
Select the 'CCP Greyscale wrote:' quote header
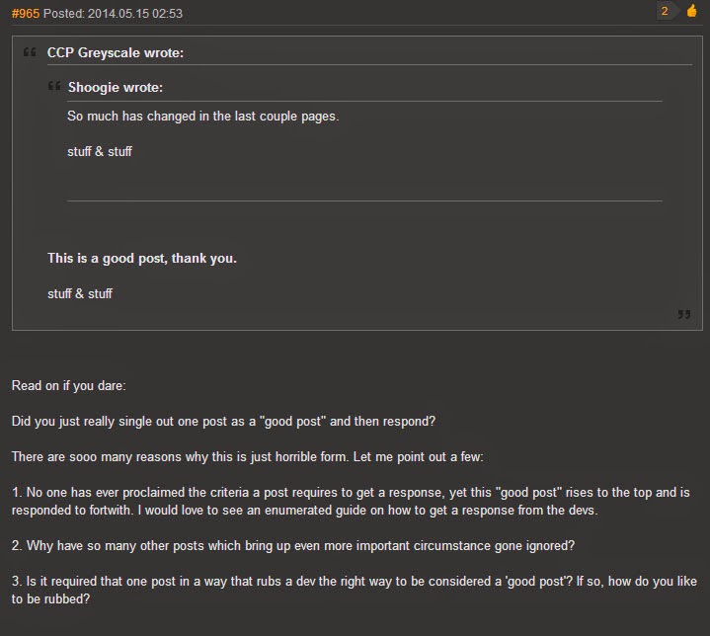(116, 52)
